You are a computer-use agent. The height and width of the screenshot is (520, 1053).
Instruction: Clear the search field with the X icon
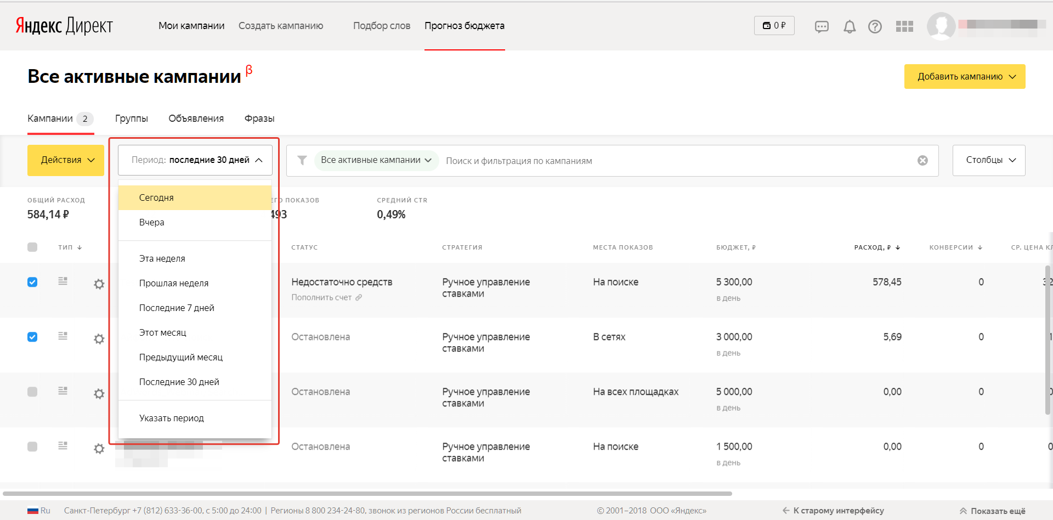[922, 160]
